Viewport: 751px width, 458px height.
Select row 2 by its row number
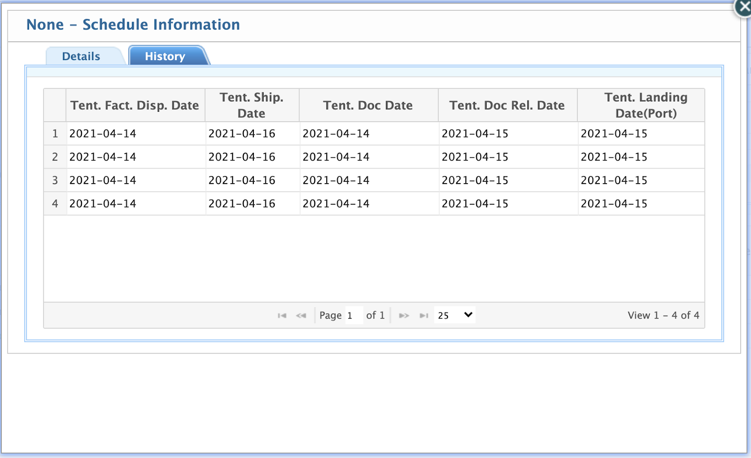tap(55, 157)
